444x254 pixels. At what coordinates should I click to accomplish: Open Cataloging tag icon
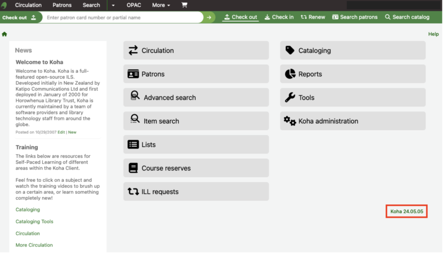(x=290, y=51)
